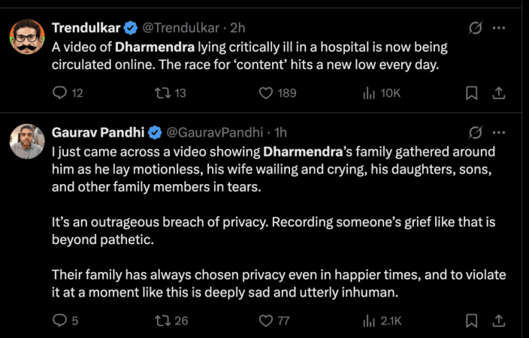Screen dimensions: 529x338
Task: Open Grok icon on Gaurav Pandhi's tweet
Action: pyautogui.click(x=475, y=133)
